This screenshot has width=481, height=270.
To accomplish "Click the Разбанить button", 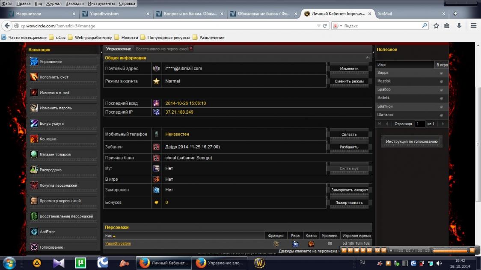I will coord(349,147).
